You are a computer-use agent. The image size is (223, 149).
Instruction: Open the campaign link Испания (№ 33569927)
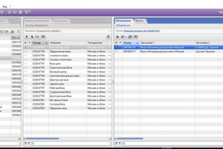pyautogui.click(x=49, y=31)
